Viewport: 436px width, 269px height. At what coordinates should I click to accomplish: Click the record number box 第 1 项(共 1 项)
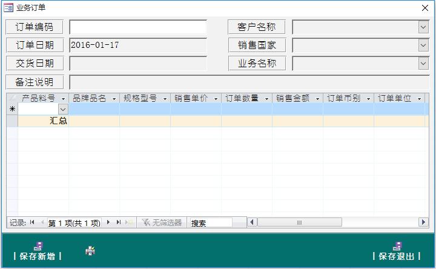74,223
